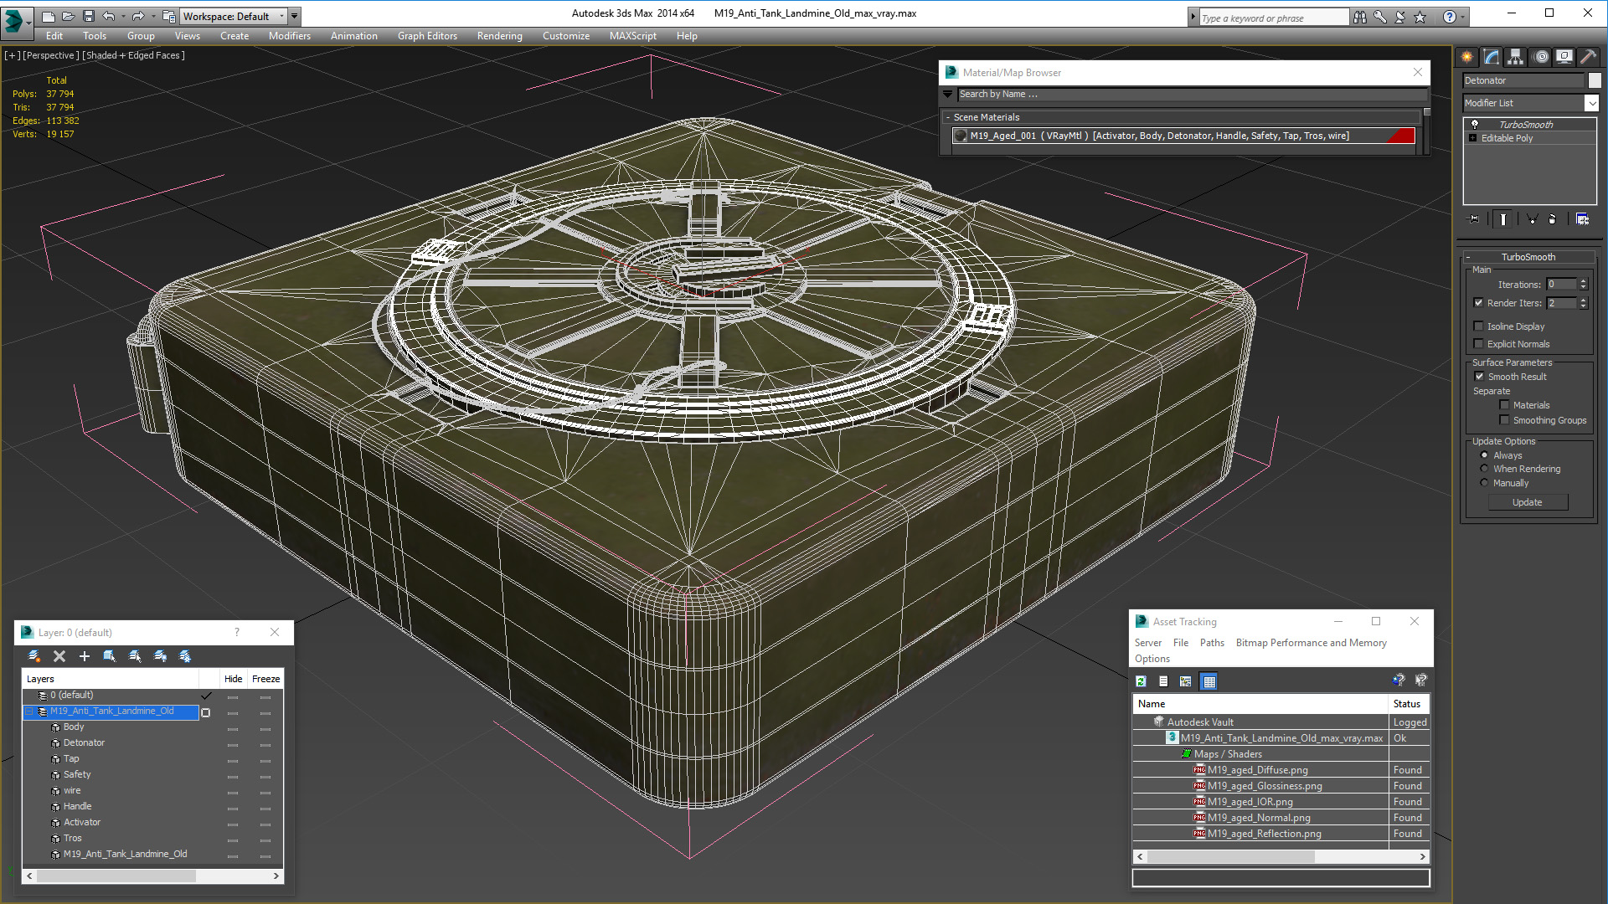
Task: Click the Asset Tracking refresh icon
Action: 1141,681
